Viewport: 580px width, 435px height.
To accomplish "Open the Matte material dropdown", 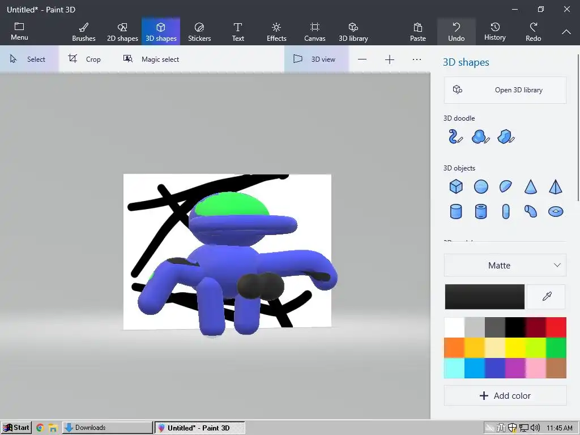I will click(505, 265).
